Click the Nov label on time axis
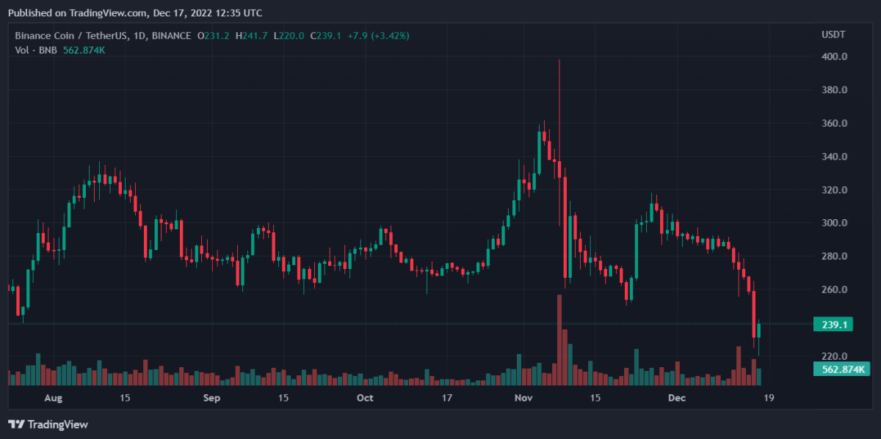881x439 pixels. click(x=523, y=398)
